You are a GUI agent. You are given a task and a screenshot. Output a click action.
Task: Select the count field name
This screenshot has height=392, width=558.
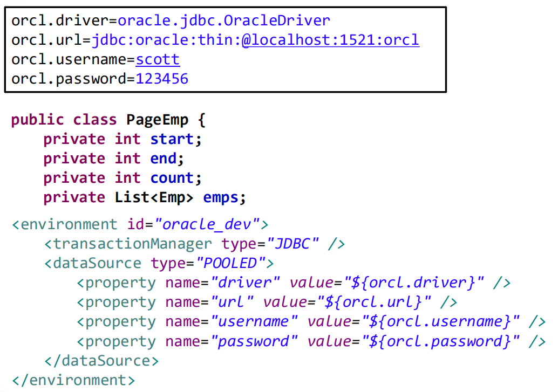(172, 178)
